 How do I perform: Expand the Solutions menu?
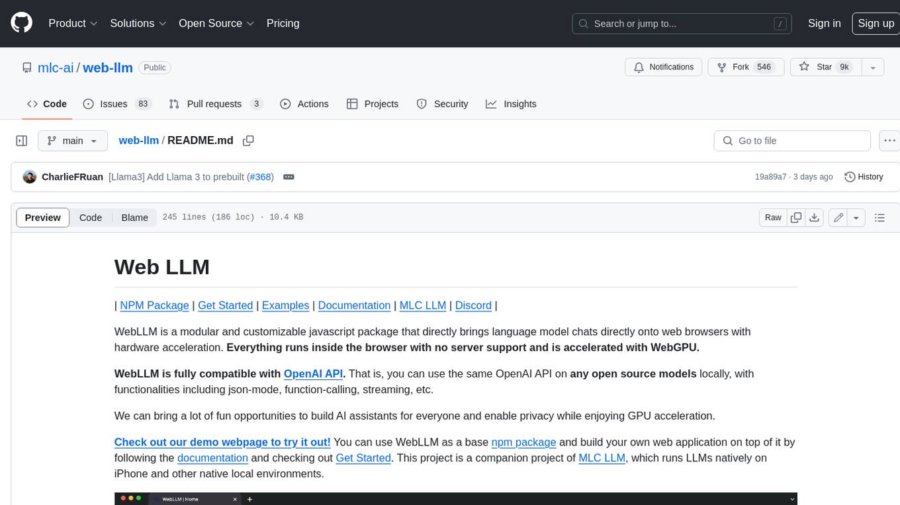138,23
